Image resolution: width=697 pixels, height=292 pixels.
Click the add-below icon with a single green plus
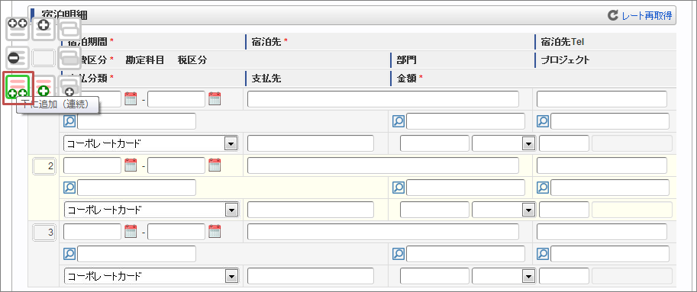[x=44, y=87]
